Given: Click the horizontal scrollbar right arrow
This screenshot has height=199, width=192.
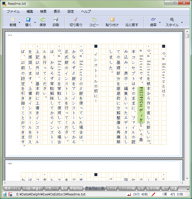Looking at the screenshot, I should (183, 183).
